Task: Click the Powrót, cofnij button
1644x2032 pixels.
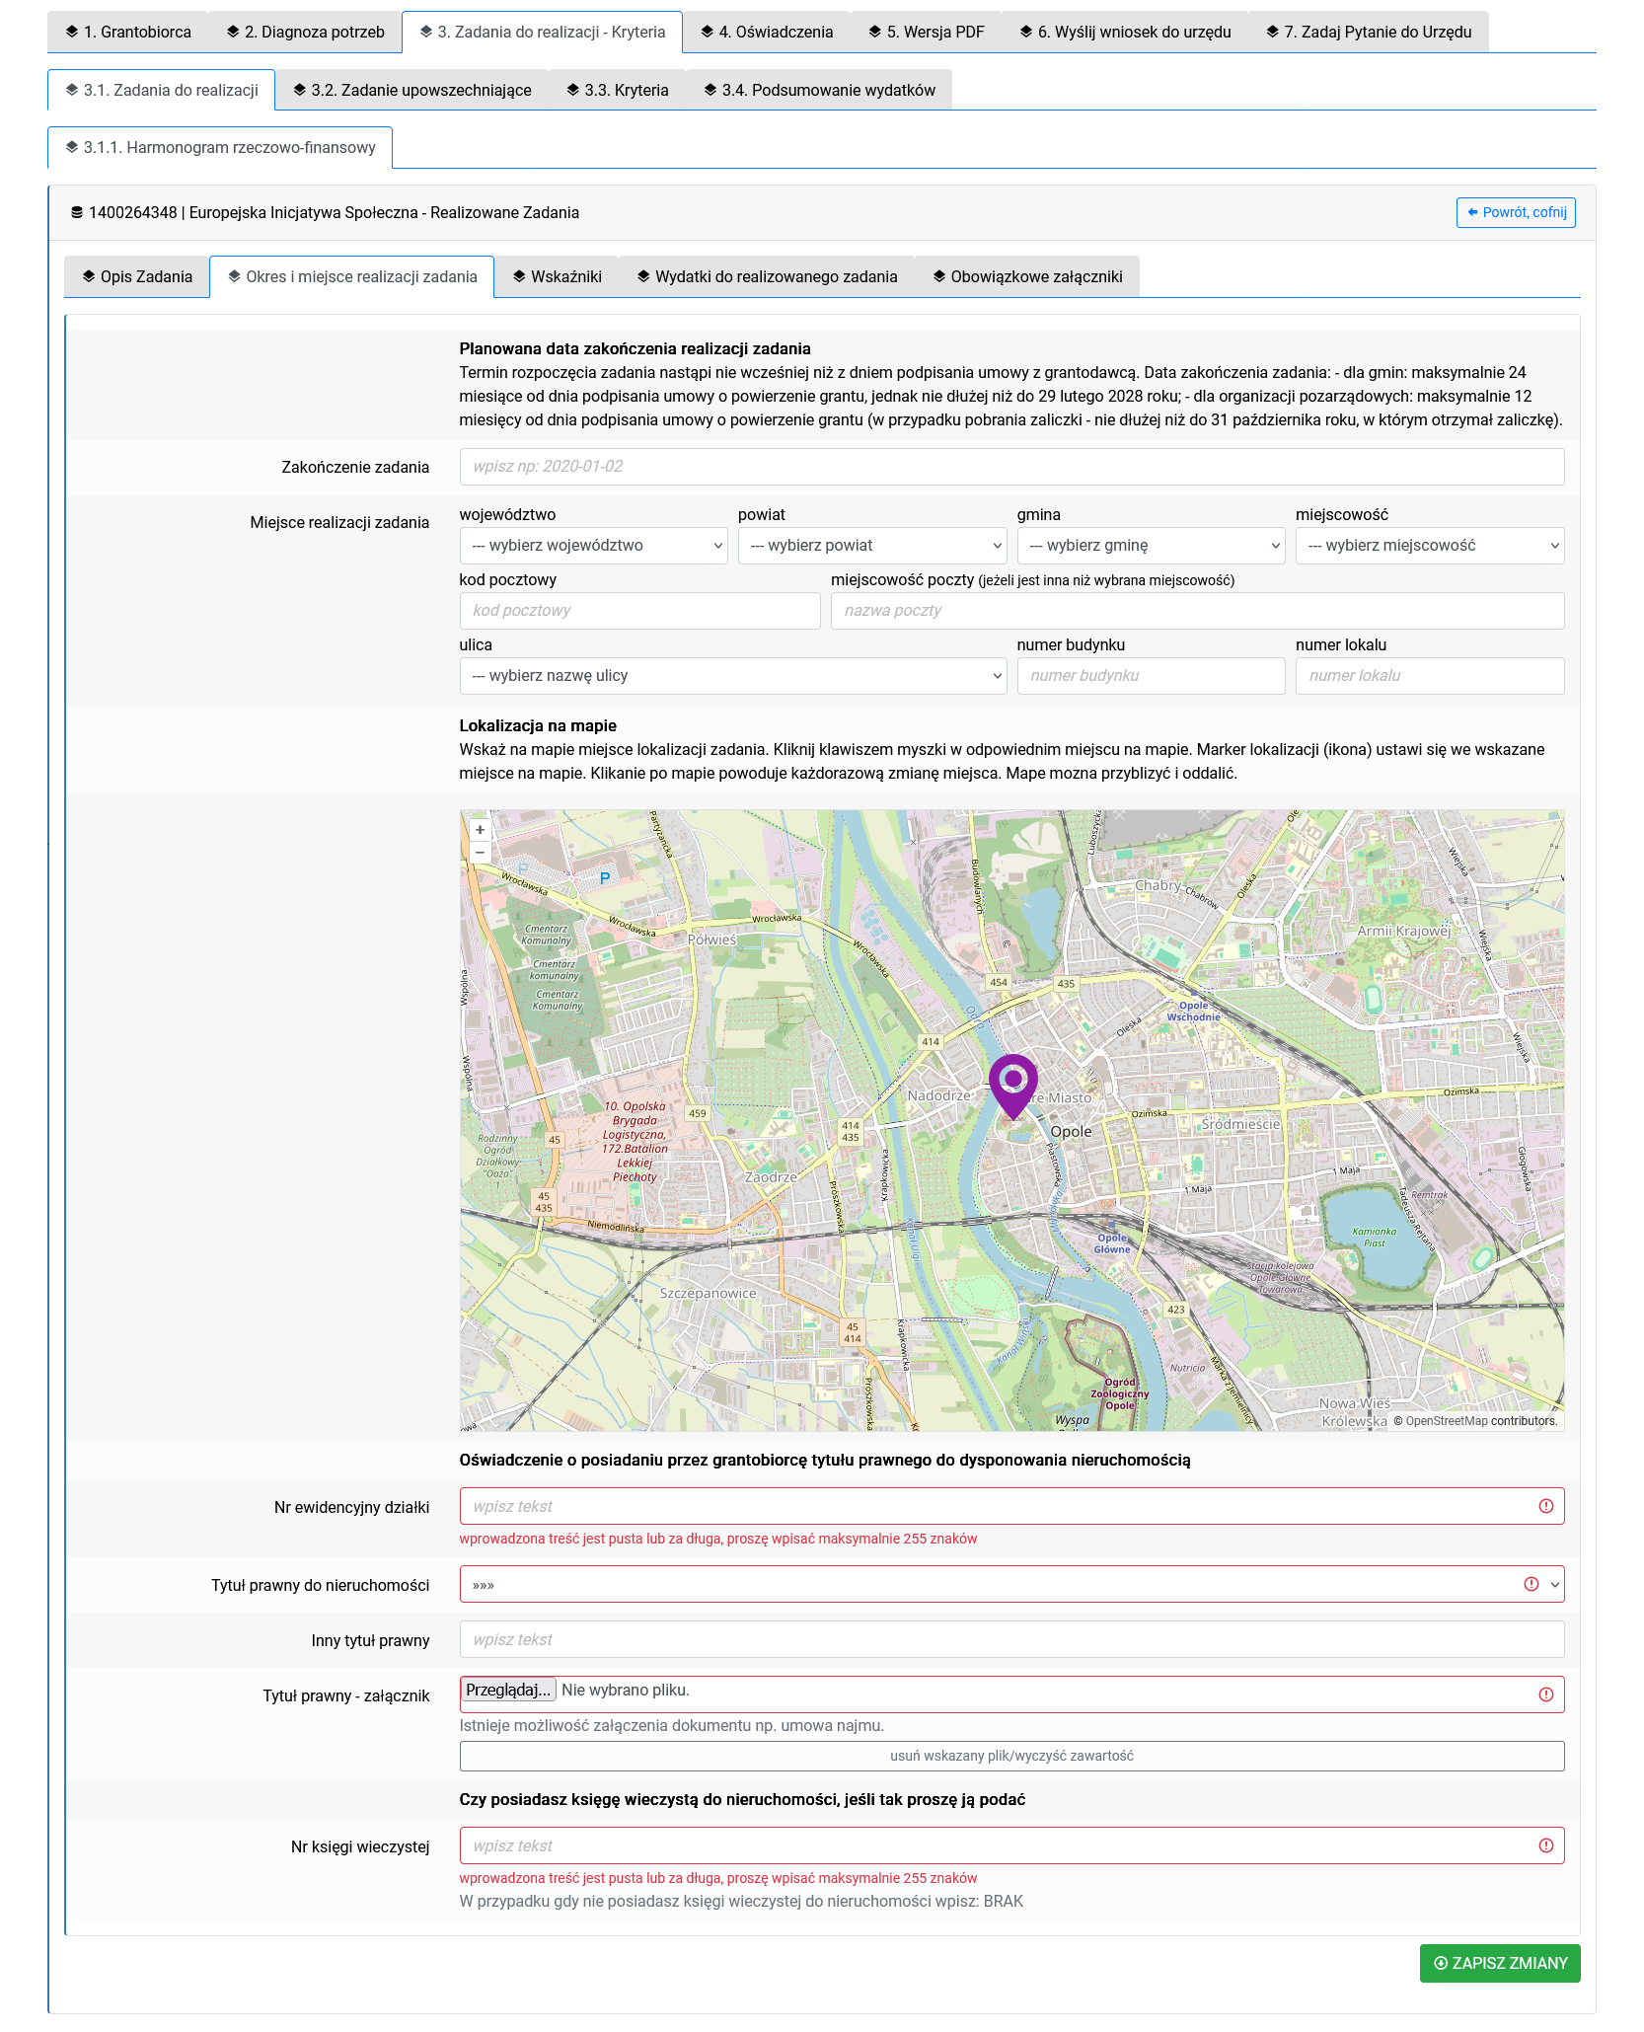Action: 1515,212
